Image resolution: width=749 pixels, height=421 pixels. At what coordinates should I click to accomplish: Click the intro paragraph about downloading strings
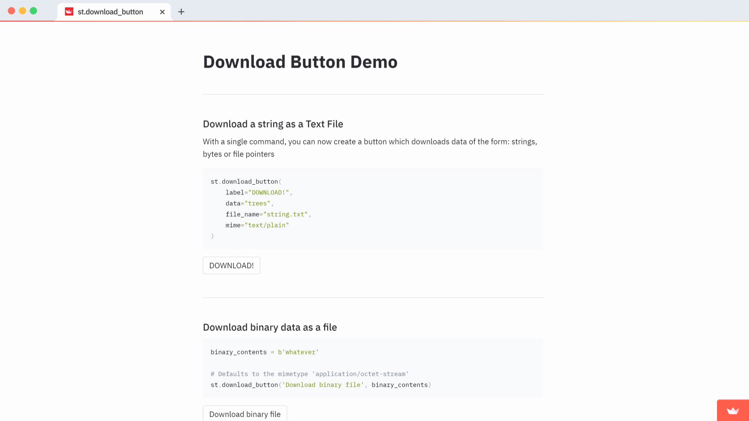[x=369, y=148]
